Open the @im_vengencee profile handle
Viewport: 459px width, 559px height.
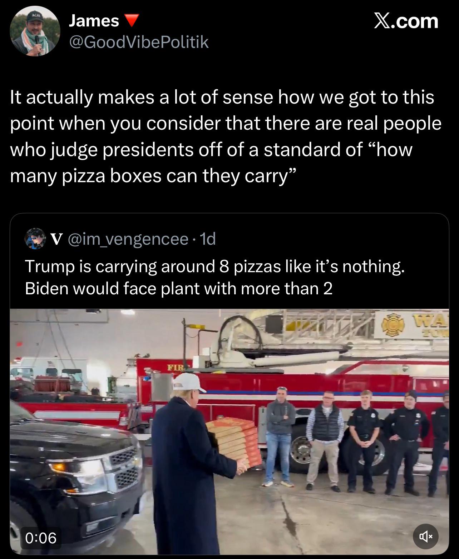click(128, 239)
